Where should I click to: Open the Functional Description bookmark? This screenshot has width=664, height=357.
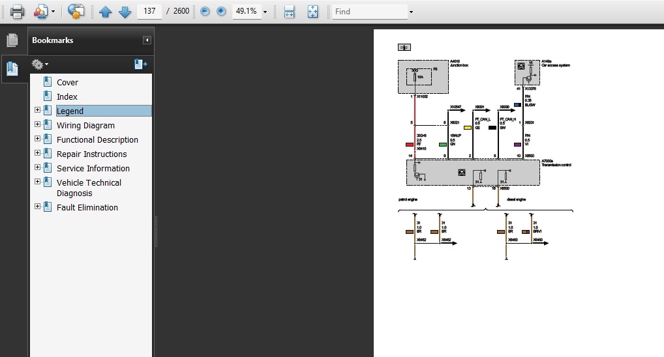click(x=97, y=140)
